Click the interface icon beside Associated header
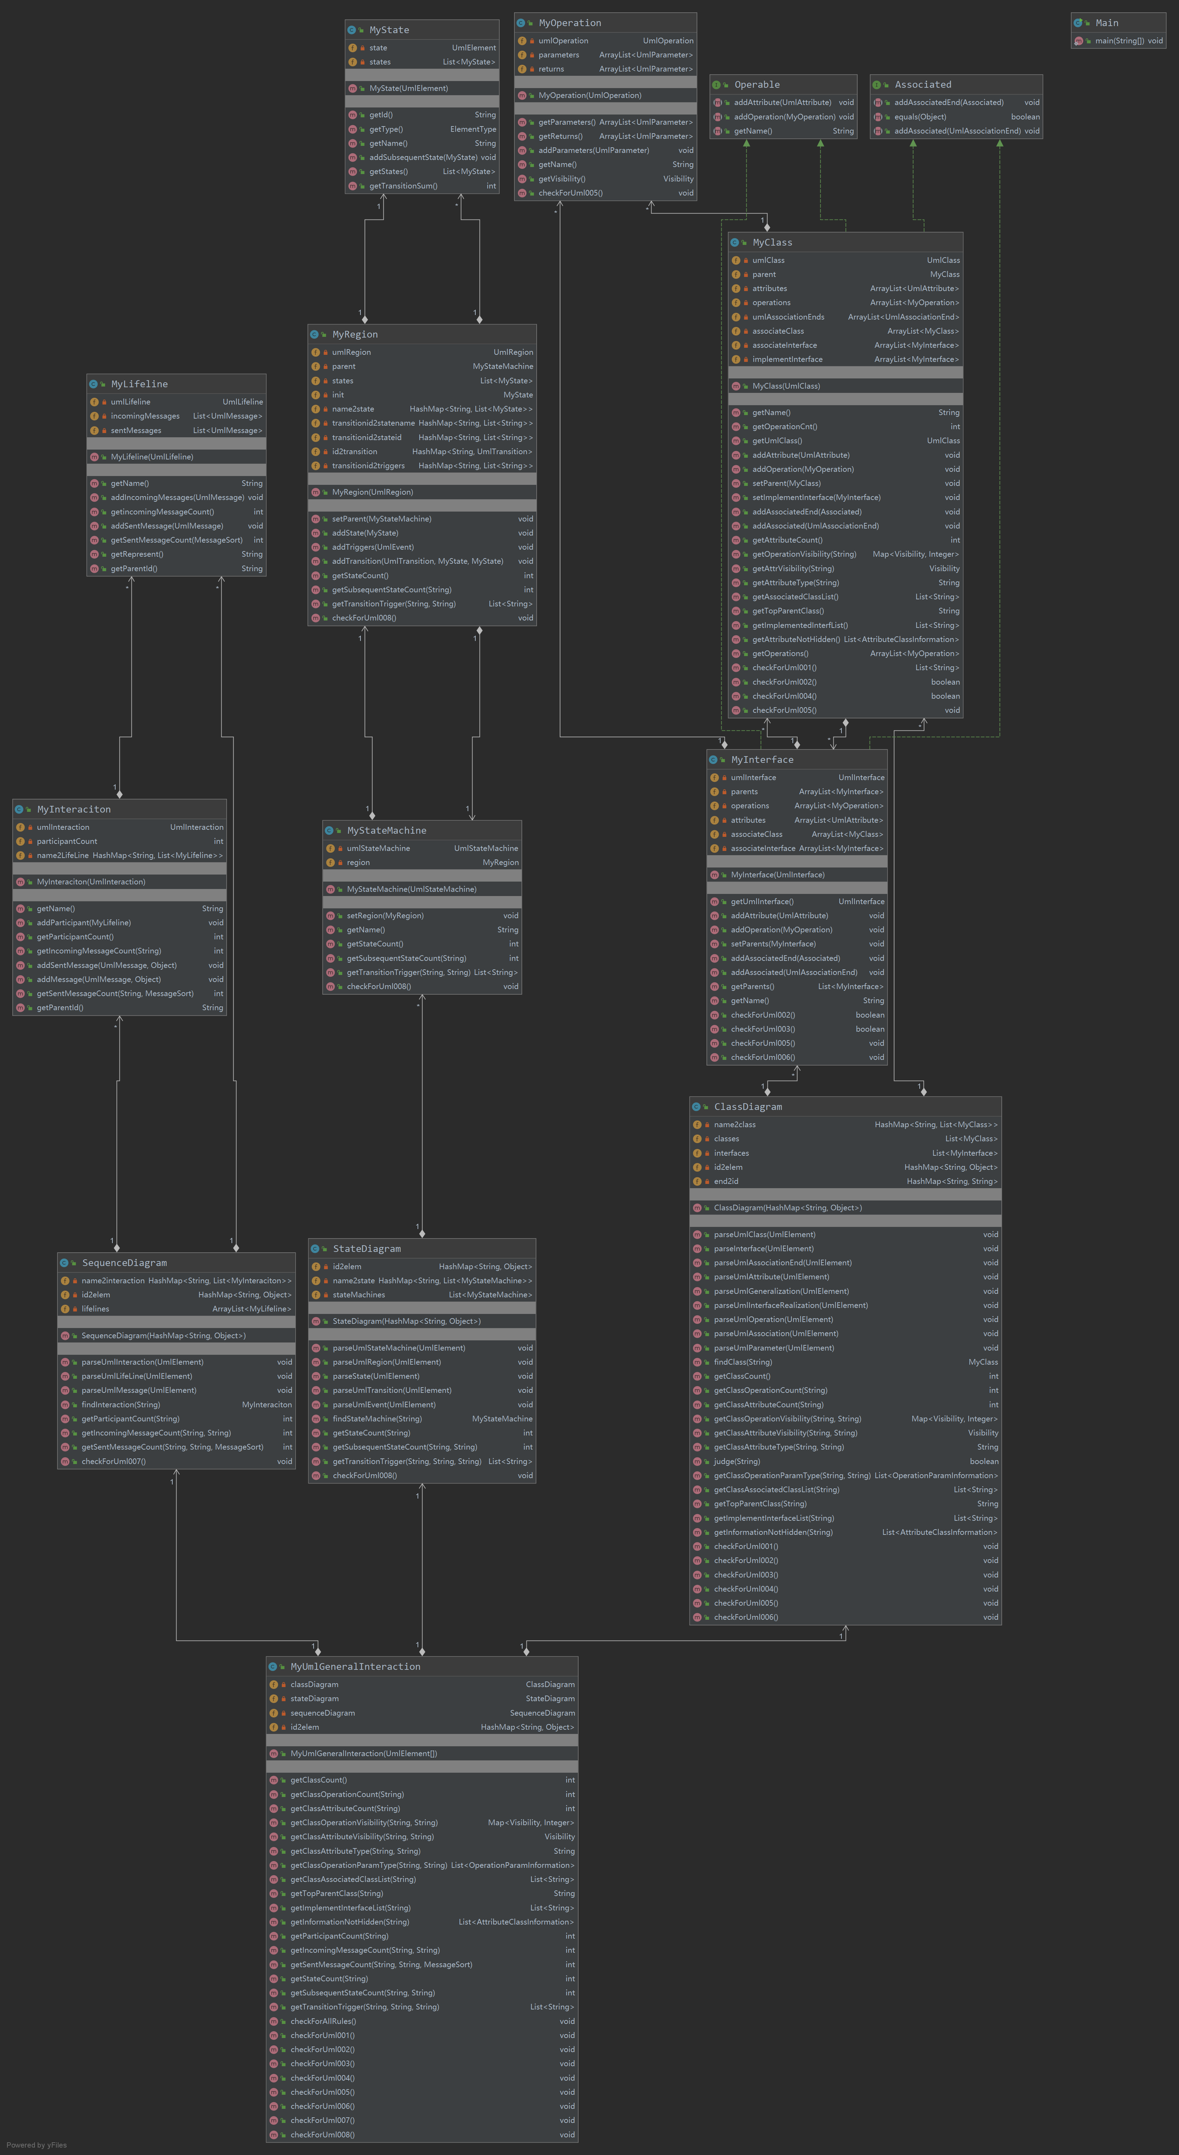The height and width of the screenshot is (2155, 1179). (x=877, y=85)
